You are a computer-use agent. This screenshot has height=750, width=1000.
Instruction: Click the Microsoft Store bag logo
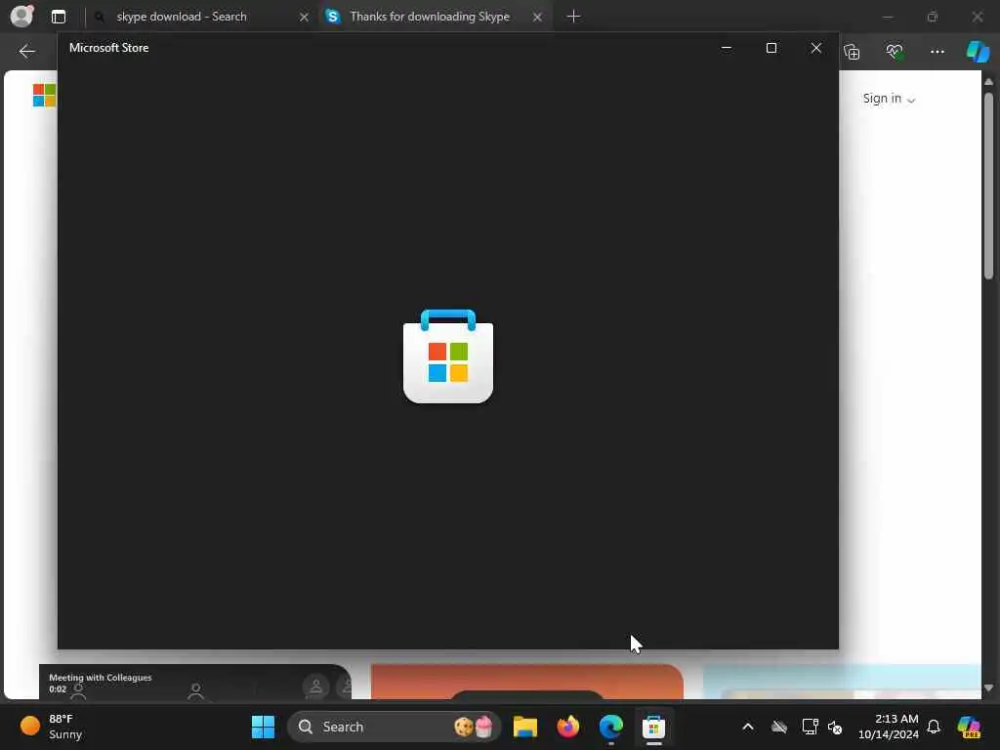point(448,356)
